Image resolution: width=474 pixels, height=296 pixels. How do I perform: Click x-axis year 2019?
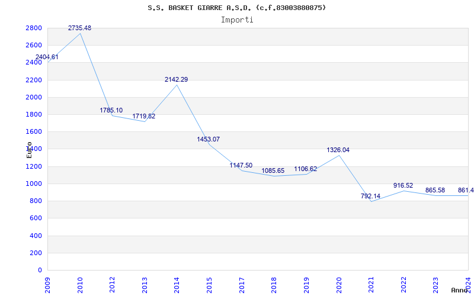pyautogui.click(x=306, y=285)
